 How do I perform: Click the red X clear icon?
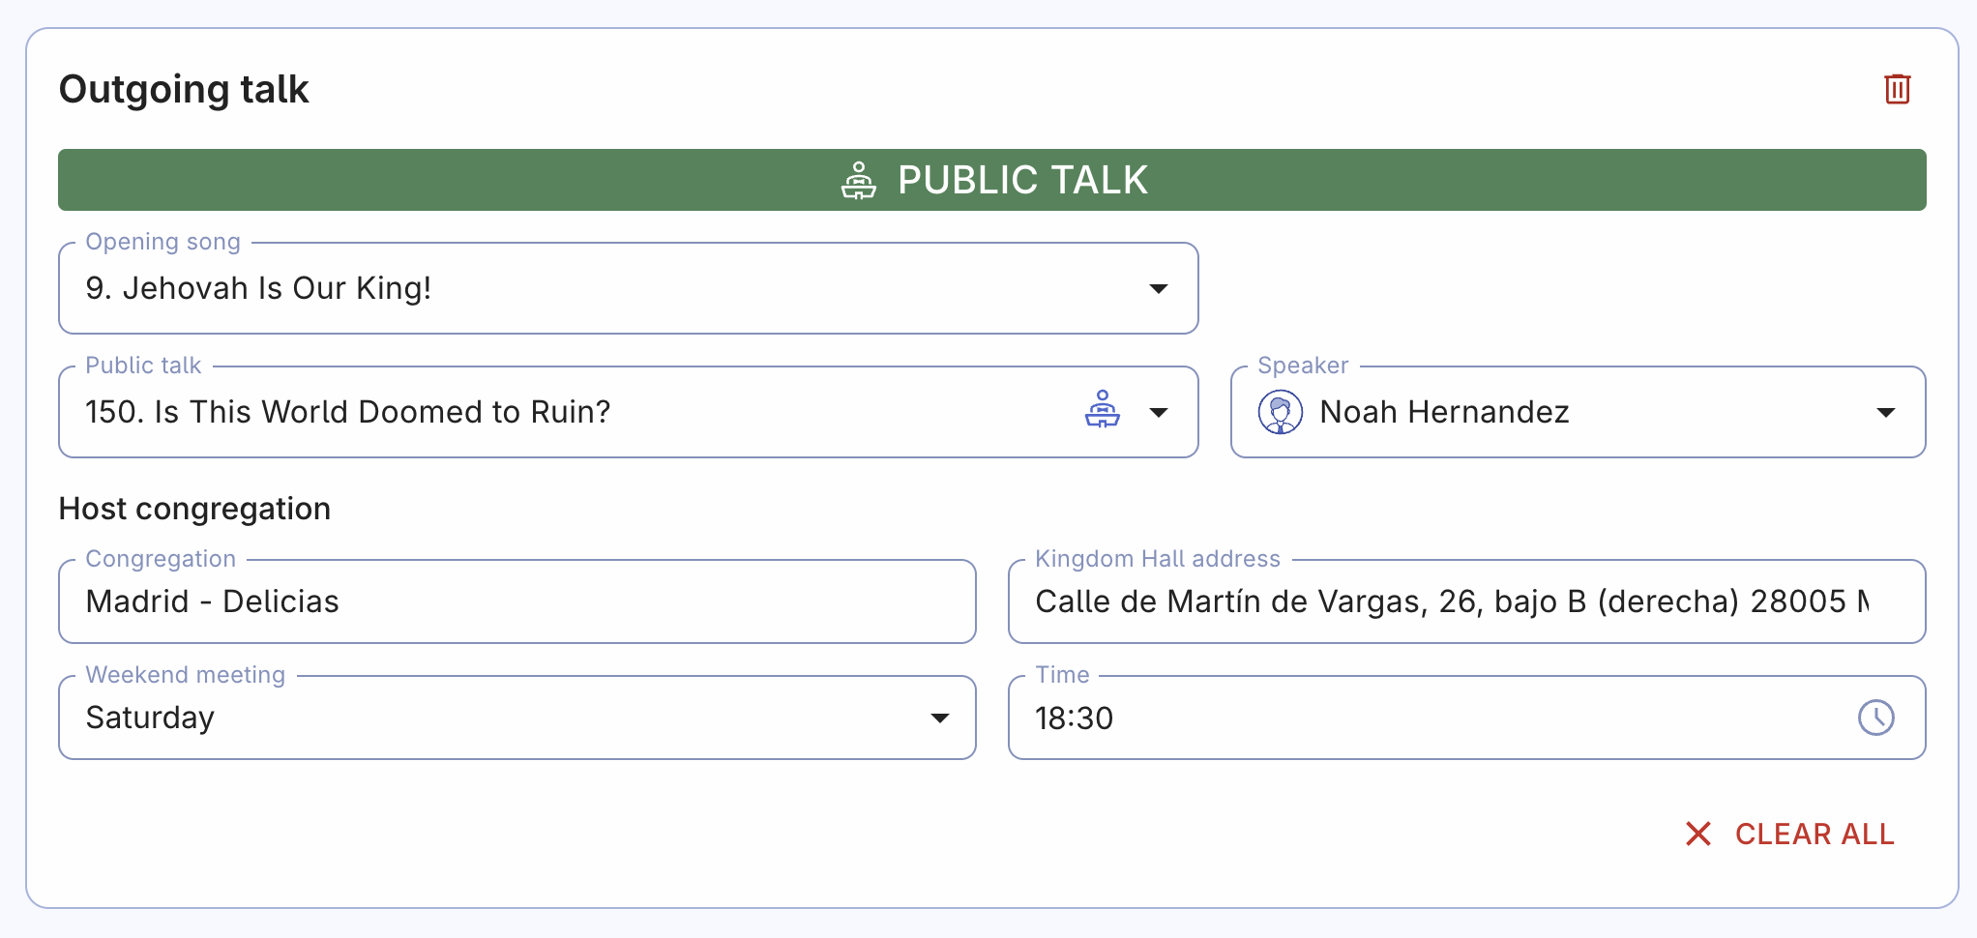(x=1698, y=834)
